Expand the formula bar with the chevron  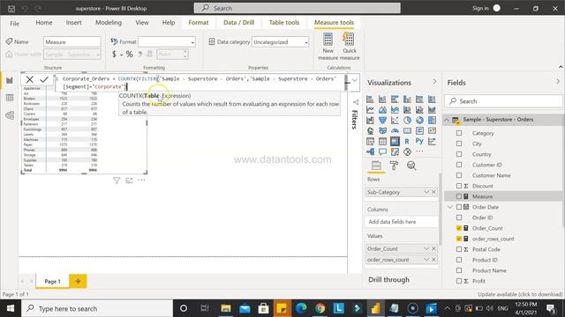(355, 80)
